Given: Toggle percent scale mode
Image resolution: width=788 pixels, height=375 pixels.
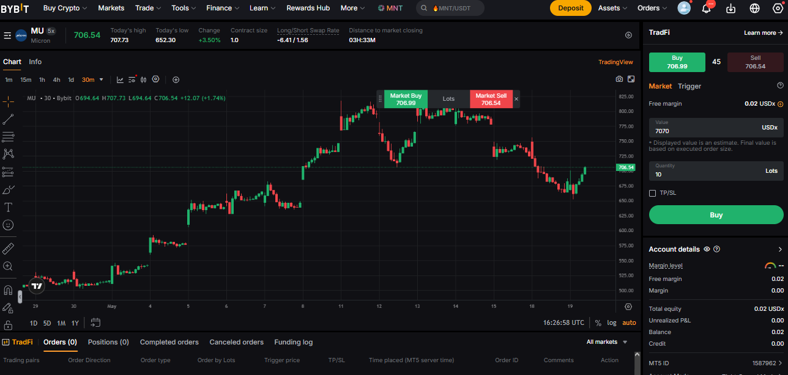Looking at the screenshot, I should pos(598,322).
